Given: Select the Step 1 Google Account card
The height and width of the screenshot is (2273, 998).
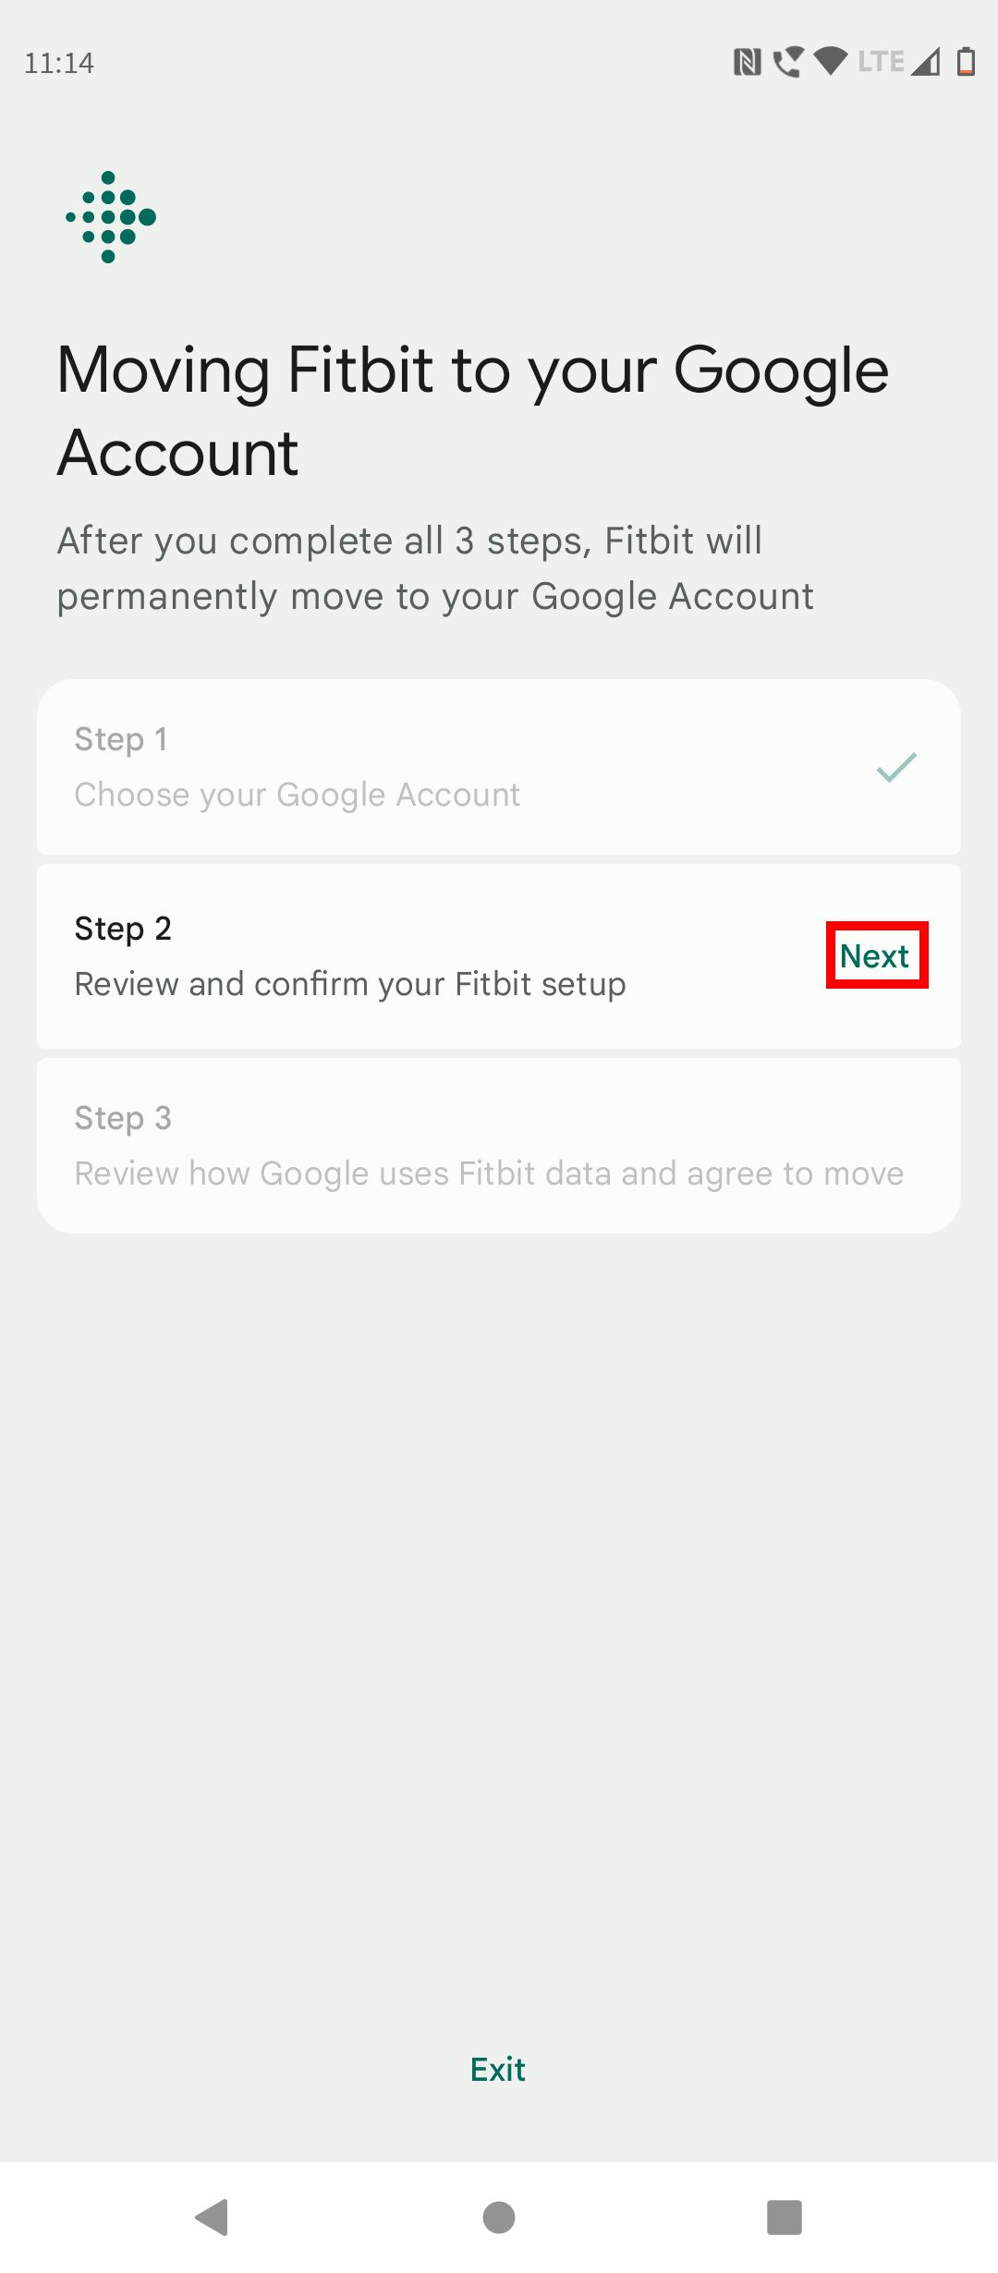Looking at the screenshot, I should 499,767.
